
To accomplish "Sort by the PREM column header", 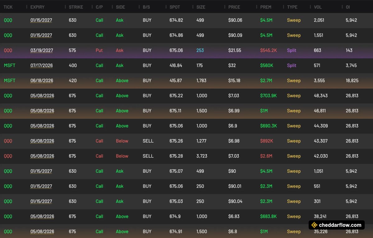I will (265, 7).
